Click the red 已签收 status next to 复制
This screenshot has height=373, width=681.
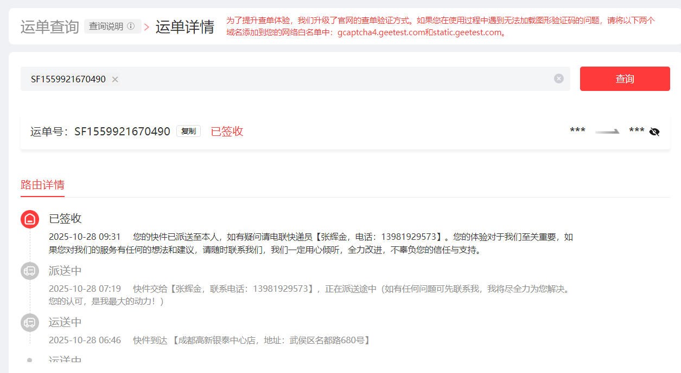click(x=227, y=131)
